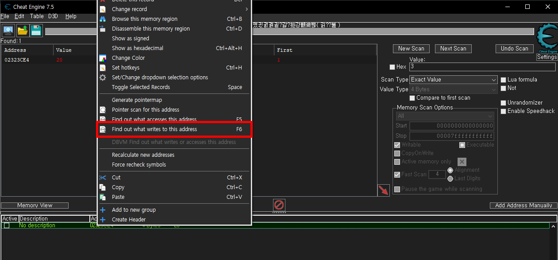Image resolution: width=558 pixels, height=260 pixels.
Task: Click the binoculars Browse this memory region icon
Action: tap(103, 19)
